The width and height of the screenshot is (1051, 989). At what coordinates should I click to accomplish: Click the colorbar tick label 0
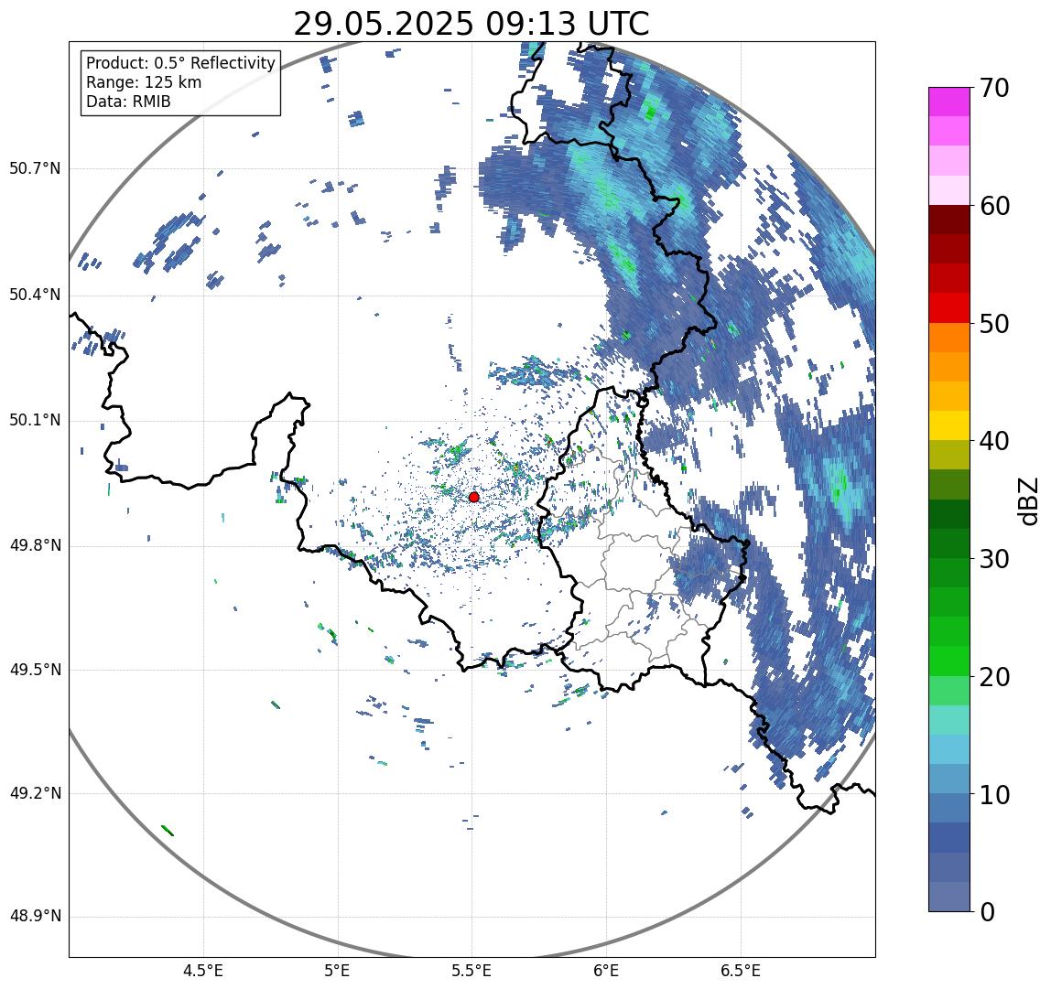pyautogui.click(x=987, y=912)
